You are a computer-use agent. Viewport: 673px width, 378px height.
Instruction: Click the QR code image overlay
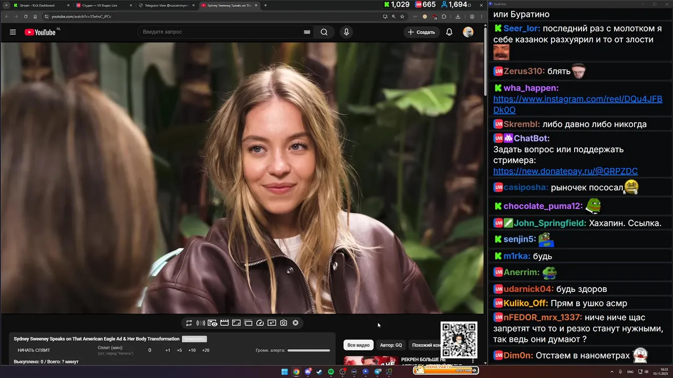(x=459, y=340)
